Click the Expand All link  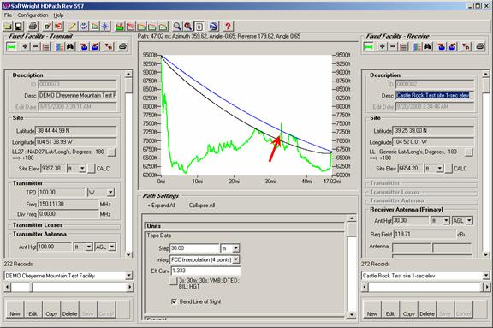[x=162, y=206]
